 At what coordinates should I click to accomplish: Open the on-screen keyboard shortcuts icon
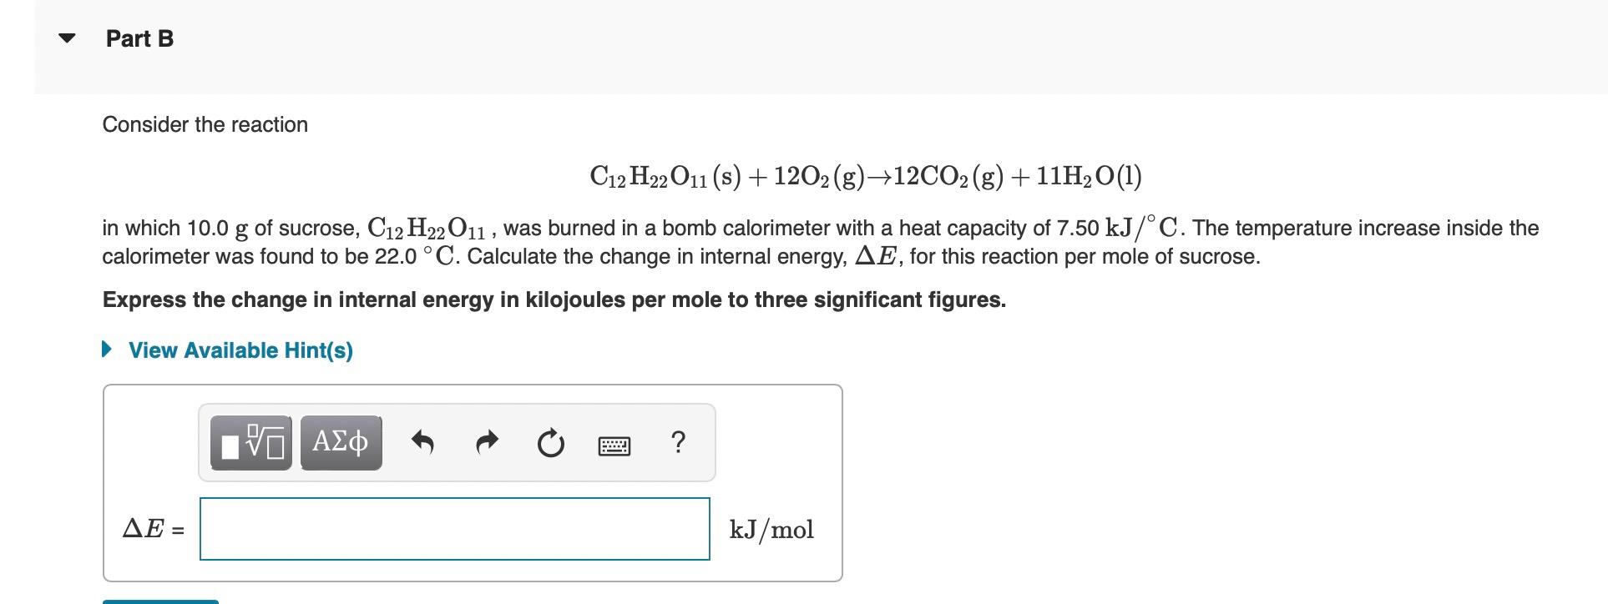614,445
